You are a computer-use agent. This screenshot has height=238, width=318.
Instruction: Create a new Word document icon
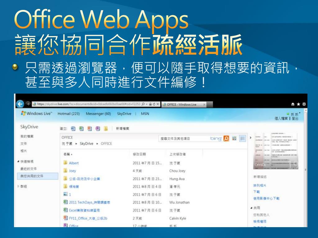[x=73, y=129]
